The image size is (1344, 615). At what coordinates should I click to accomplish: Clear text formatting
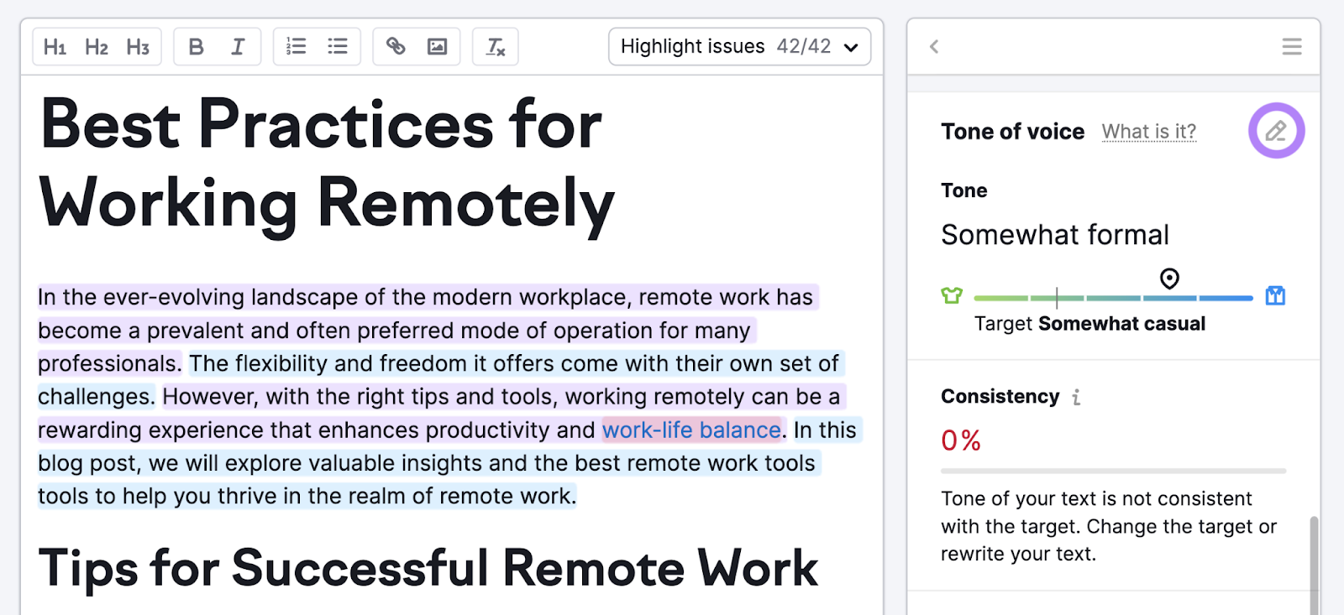click(x=496, y=47)
